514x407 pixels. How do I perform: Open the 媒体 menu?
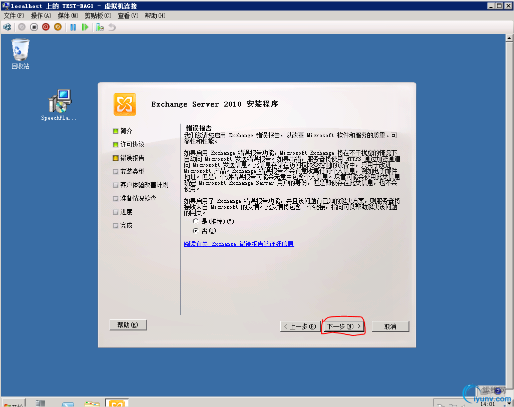click(x=68, y=16)
